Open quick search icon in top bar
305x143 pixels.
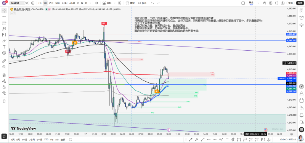(x=265, y=3)
